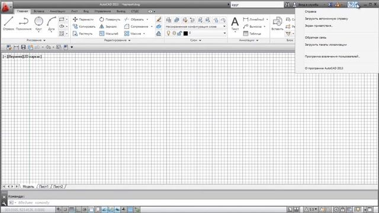Expand the Редактирование panel
379x213 pixels.
pyautogui.click(x=117, y=40)
